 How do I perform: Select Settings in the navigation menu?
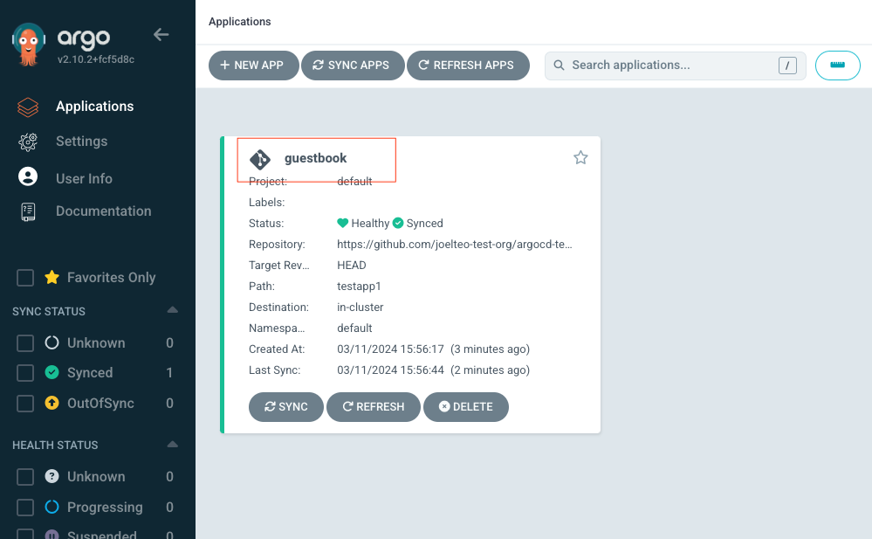pyautogui.click(x=80, y=141)
